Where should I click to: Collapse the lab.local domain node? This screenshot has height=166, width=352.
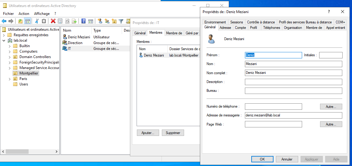point(4,41)
